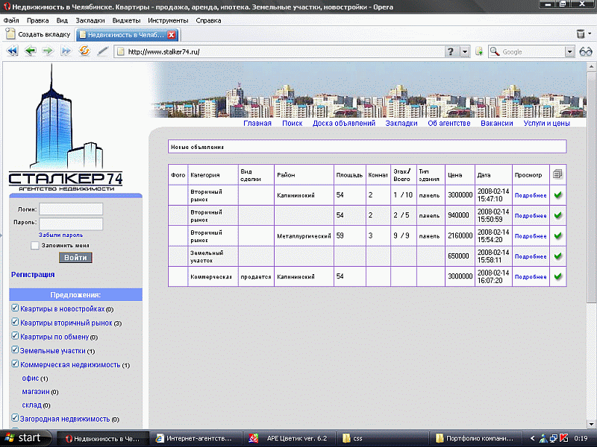The height and width of the screenshot is (447, 597).
Task: Click green checkmark in first listing row
Action: (557, 195)
